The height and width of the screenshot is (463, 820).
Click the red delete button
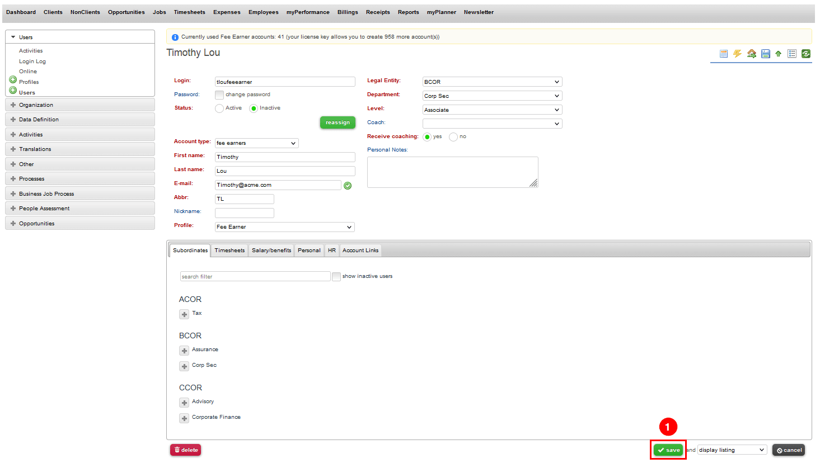(186, 450)
